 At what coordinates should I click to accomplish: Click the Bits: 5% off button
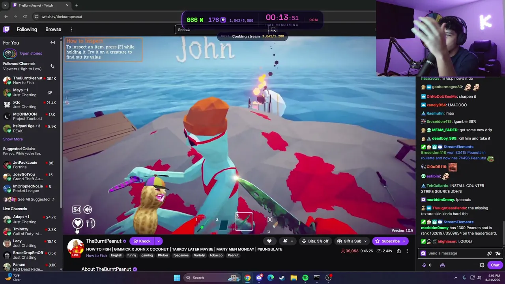(315, 241)
